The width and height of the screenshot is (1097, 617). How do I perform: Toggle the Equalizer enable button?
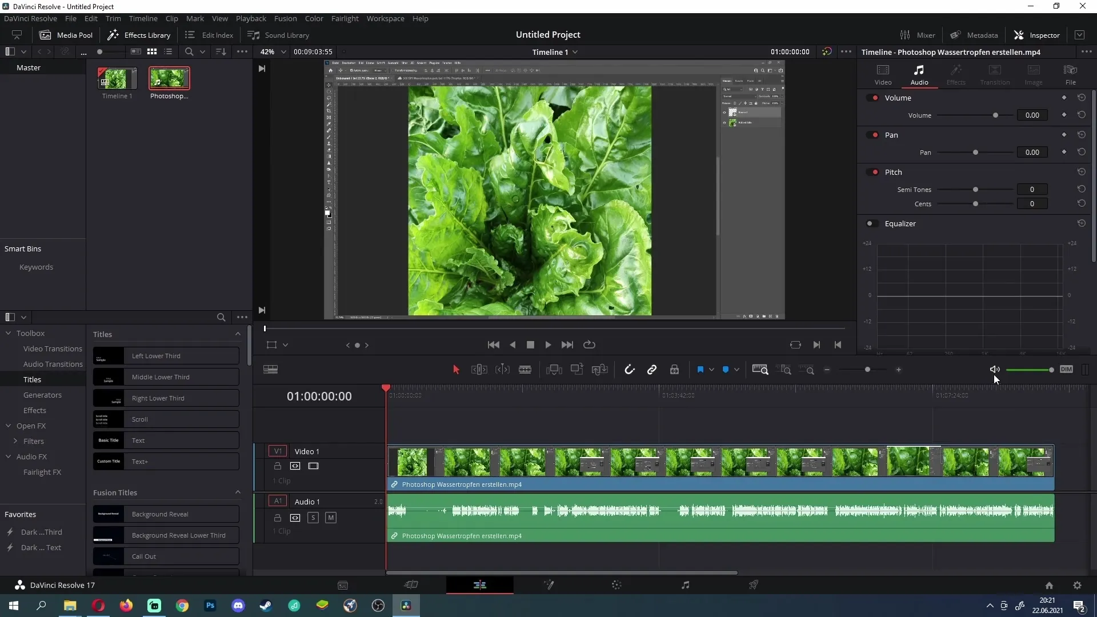click(x=870, y=223)
